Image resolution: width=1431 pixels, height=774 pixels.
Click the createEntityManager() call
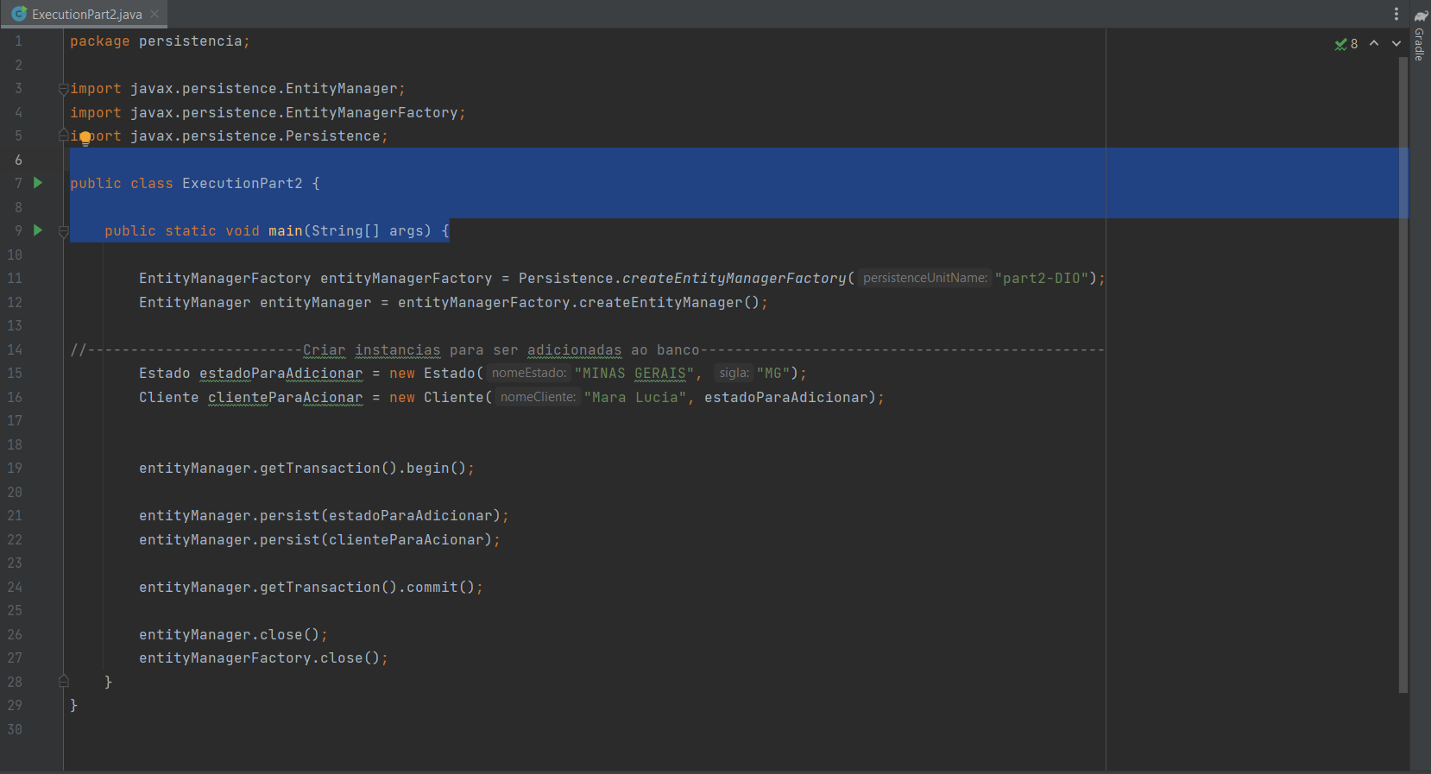669,302
